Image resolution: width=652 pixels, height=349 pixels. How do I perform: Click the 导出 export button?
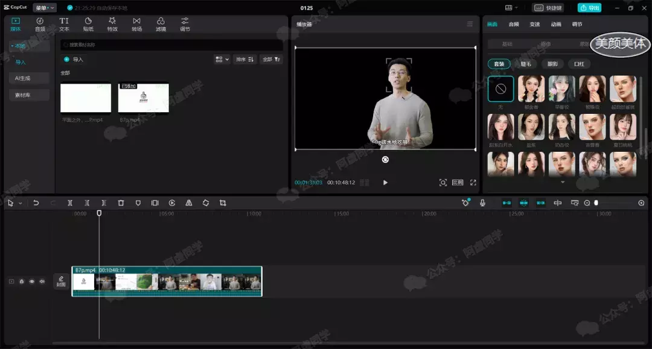589,8
